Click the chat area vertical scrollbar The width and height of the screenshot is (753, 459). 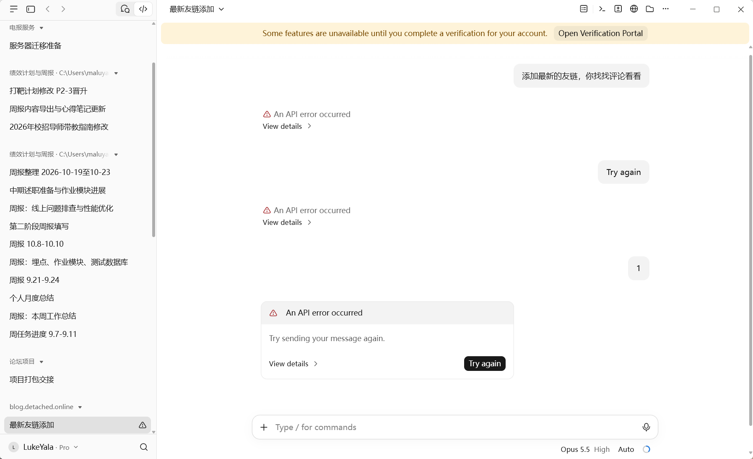tap(750, 240)
